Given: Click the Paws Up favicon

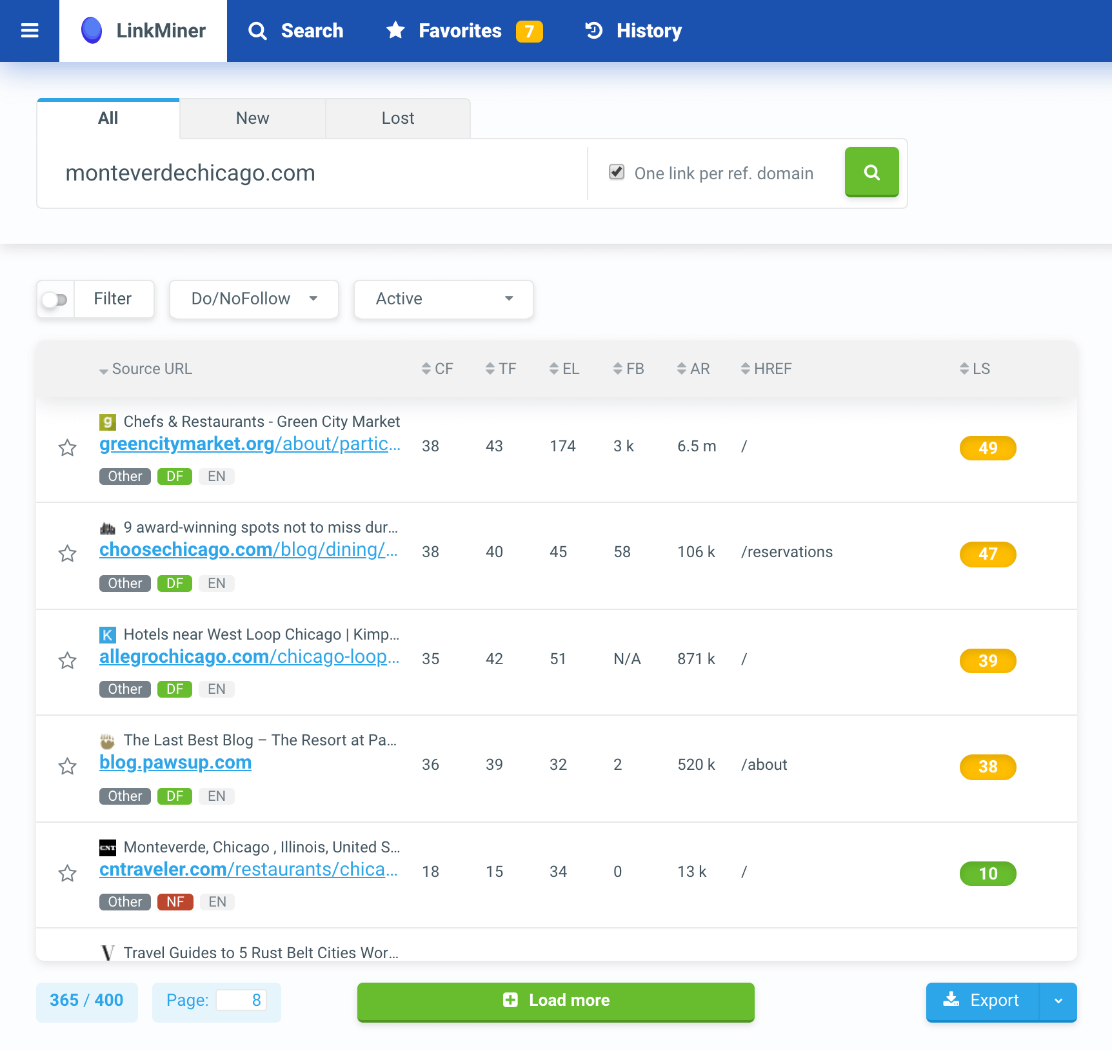Looking at the screenshot, I should click(108, 741).
